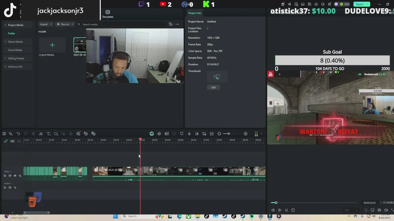This screenshot has width=394, height=221.
Task: Click the Delete trash icon in timeline toolbar
Action: click(x=33, y=134)
